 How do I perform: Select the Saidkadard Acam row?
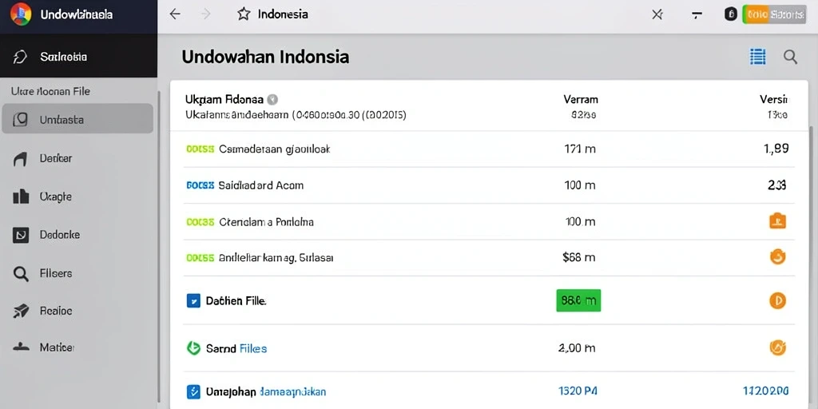(x=489, y=185)
